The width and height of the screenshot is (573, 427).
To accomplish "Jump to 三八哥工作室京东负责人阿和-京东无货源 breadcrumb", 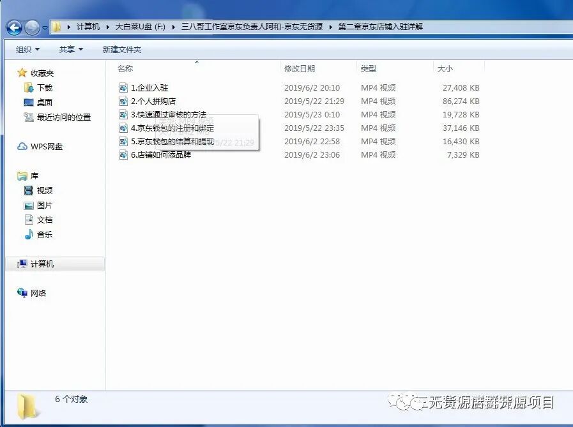I will click(252, 27).
